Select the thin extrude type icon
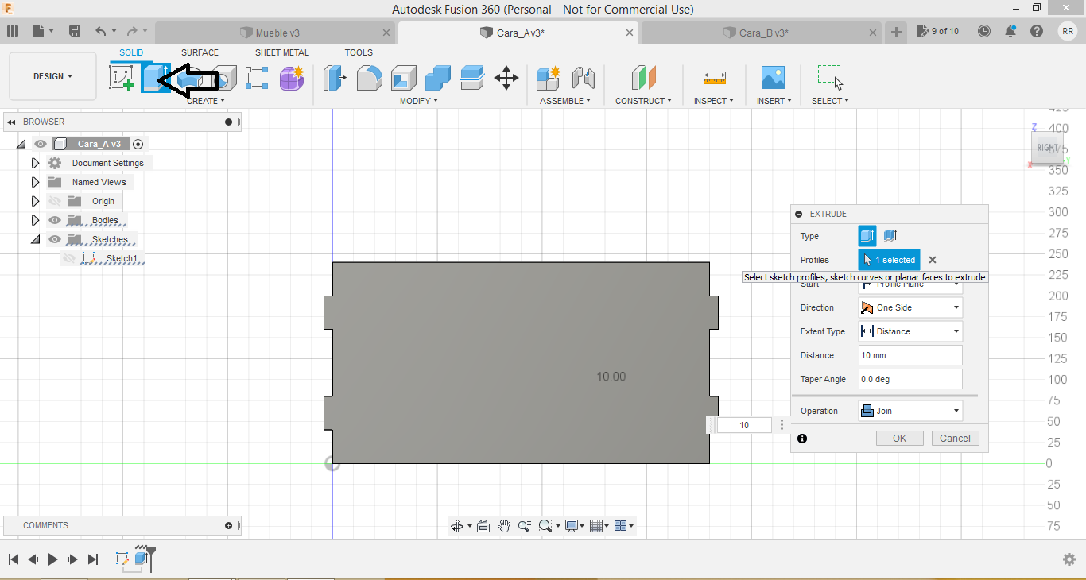This screenshot has height=580, width=1086. click(x=890, y=236)
